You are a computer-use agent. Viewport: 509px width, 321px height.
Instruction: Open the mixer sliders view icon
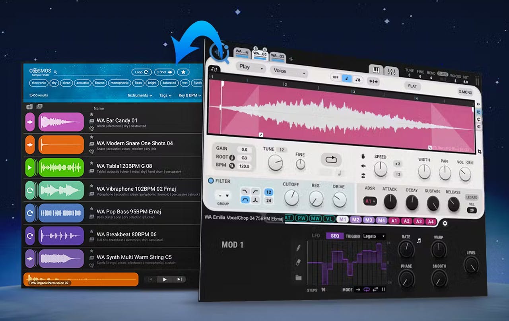pos(392,72)
